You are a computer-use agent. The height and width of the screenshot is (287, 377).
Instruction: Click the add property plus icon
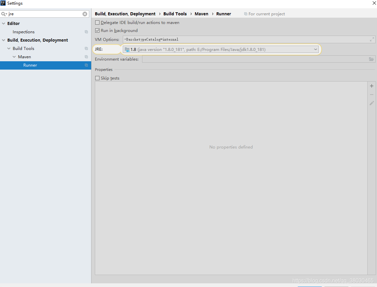[372, 86]
